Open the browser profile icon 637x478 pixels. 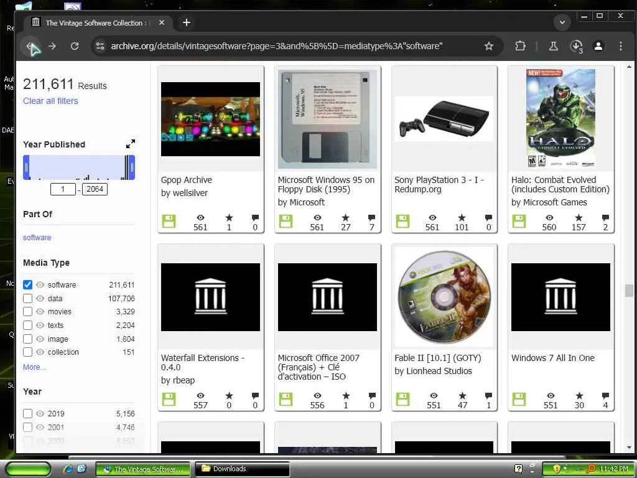(x=598, y=46)
